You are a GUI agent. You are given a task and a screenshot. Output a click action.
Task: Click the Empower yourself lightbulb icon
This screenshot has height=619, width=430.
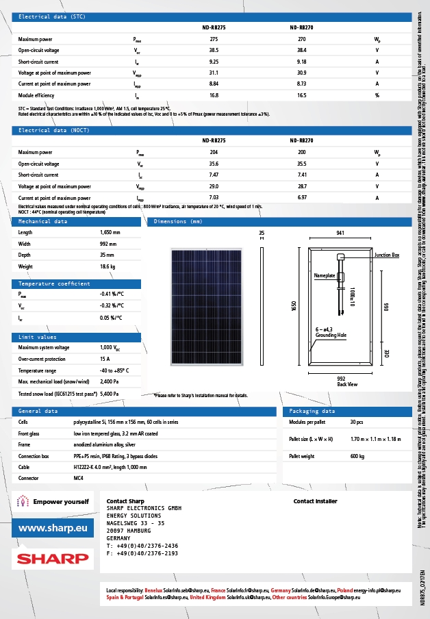[23, 502]
